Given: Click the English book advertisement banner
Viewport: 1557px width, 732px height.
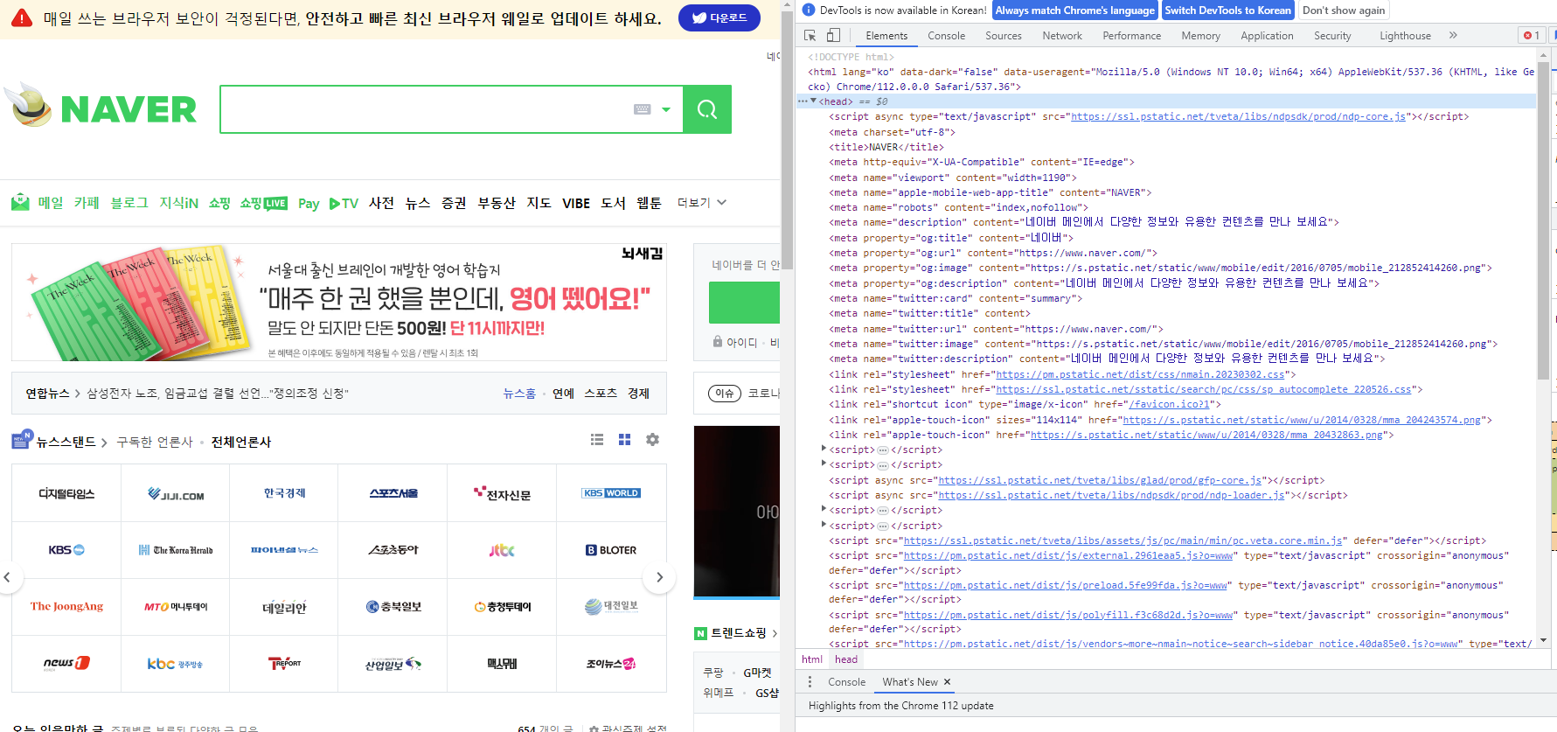Looking at the screenshot, I should point(339,303).
